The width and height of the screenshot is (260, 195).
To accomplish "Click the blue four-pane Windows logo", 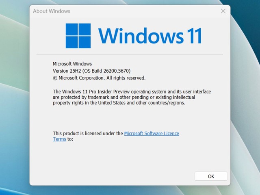I will [x=78, y=36].
